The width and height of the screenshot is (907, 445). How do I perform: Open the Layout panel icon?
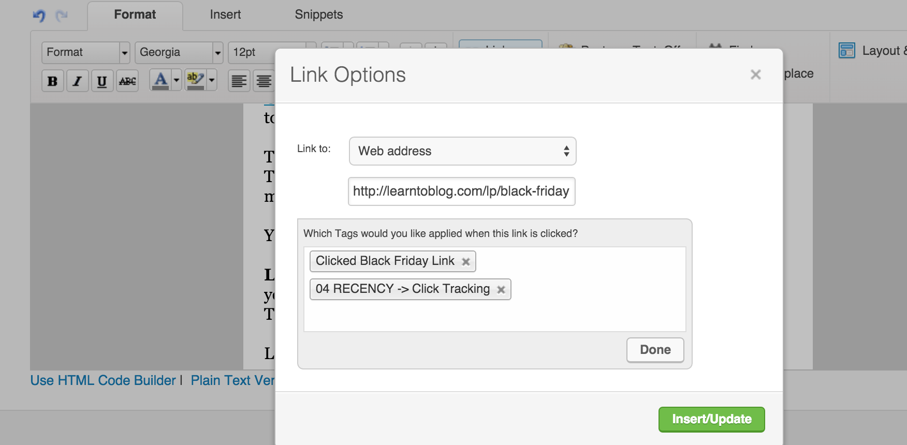pos(847,50)
